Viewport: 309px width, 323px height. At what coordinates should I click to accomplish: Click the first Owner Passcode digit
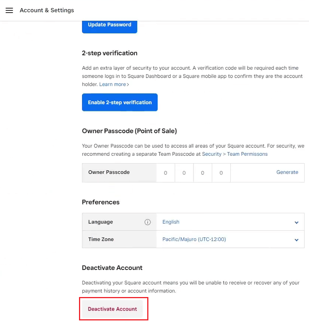coord(165,173)
